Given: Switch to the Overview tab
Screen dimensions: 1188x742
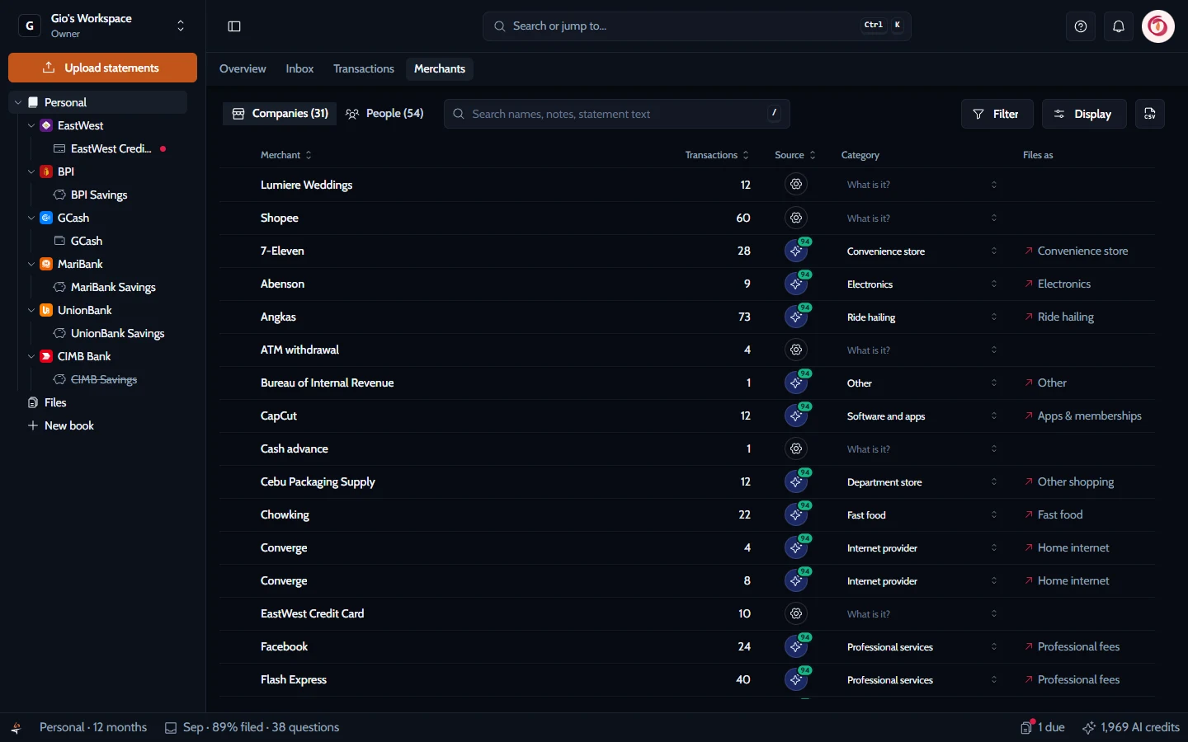Looking at the screenshot, I should (x=243, y=68).
